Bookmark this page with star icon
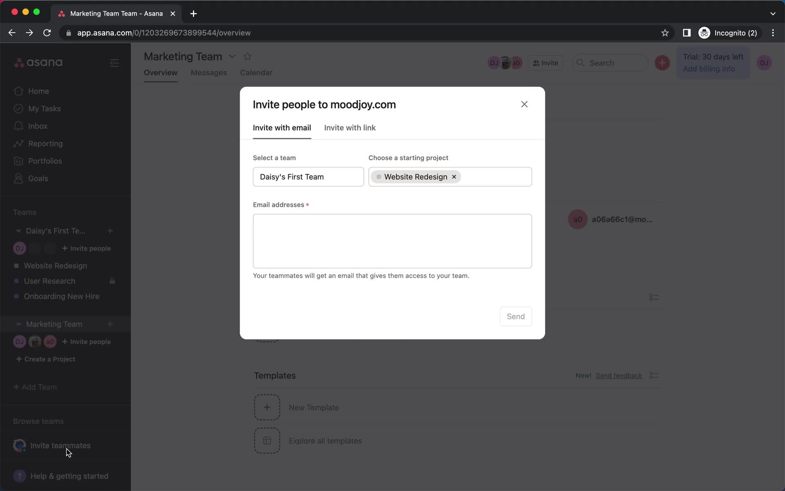This screenshot has width=785, height=491. 665,33
